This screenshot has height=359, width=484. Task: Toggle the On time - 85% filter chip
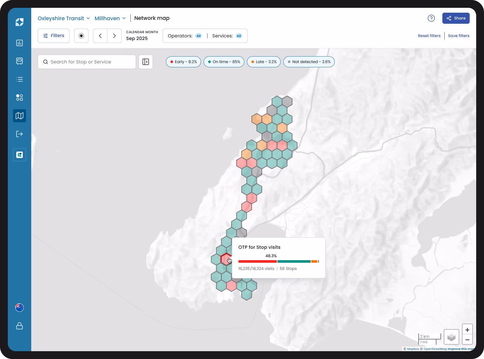pos(224,62)
